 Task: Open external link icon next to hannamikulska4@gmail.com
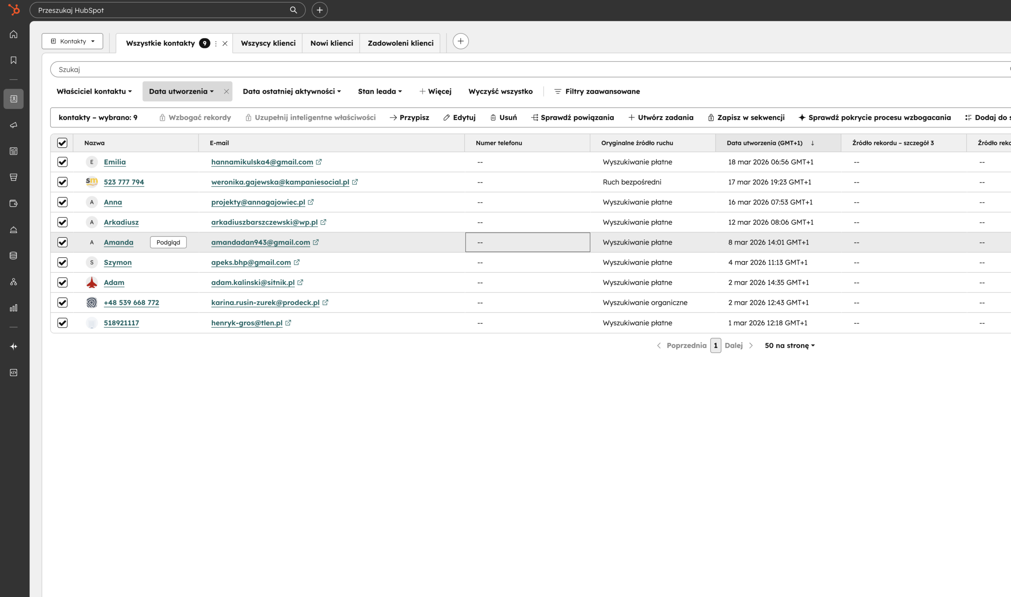tap(319, 162)
